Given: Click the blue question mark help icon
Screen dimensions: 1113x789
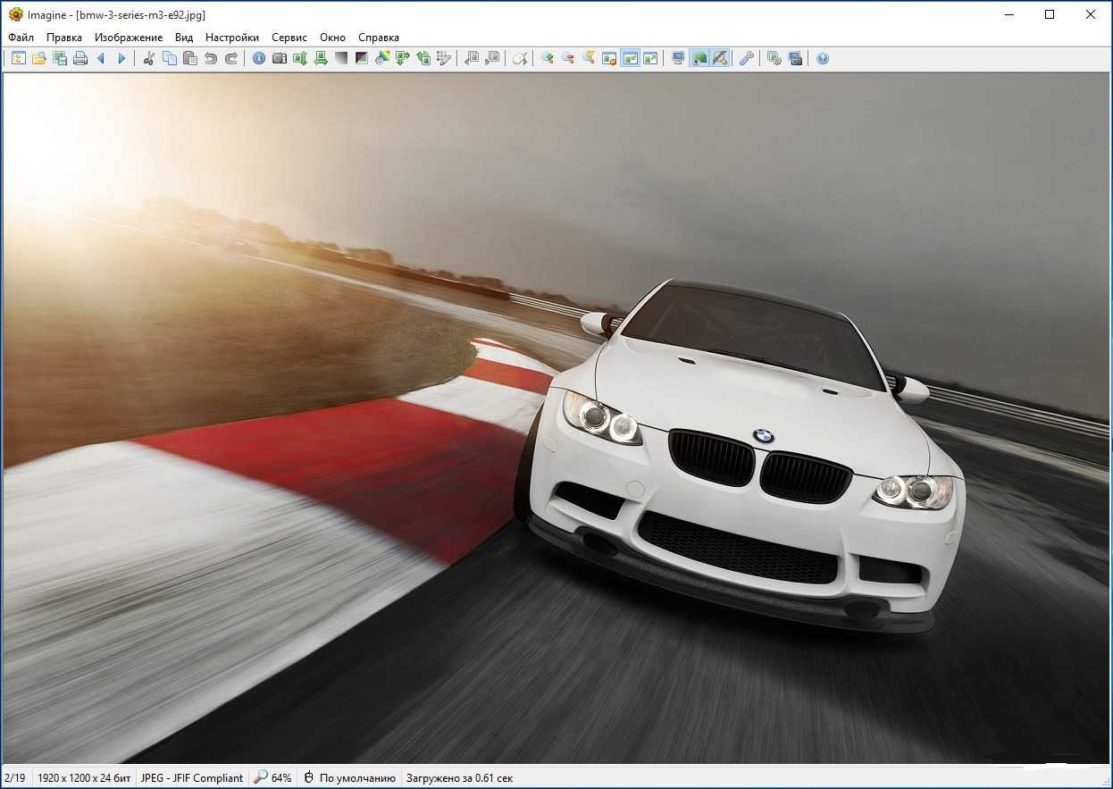Looking at the screenshot, I should coord(823,59).
